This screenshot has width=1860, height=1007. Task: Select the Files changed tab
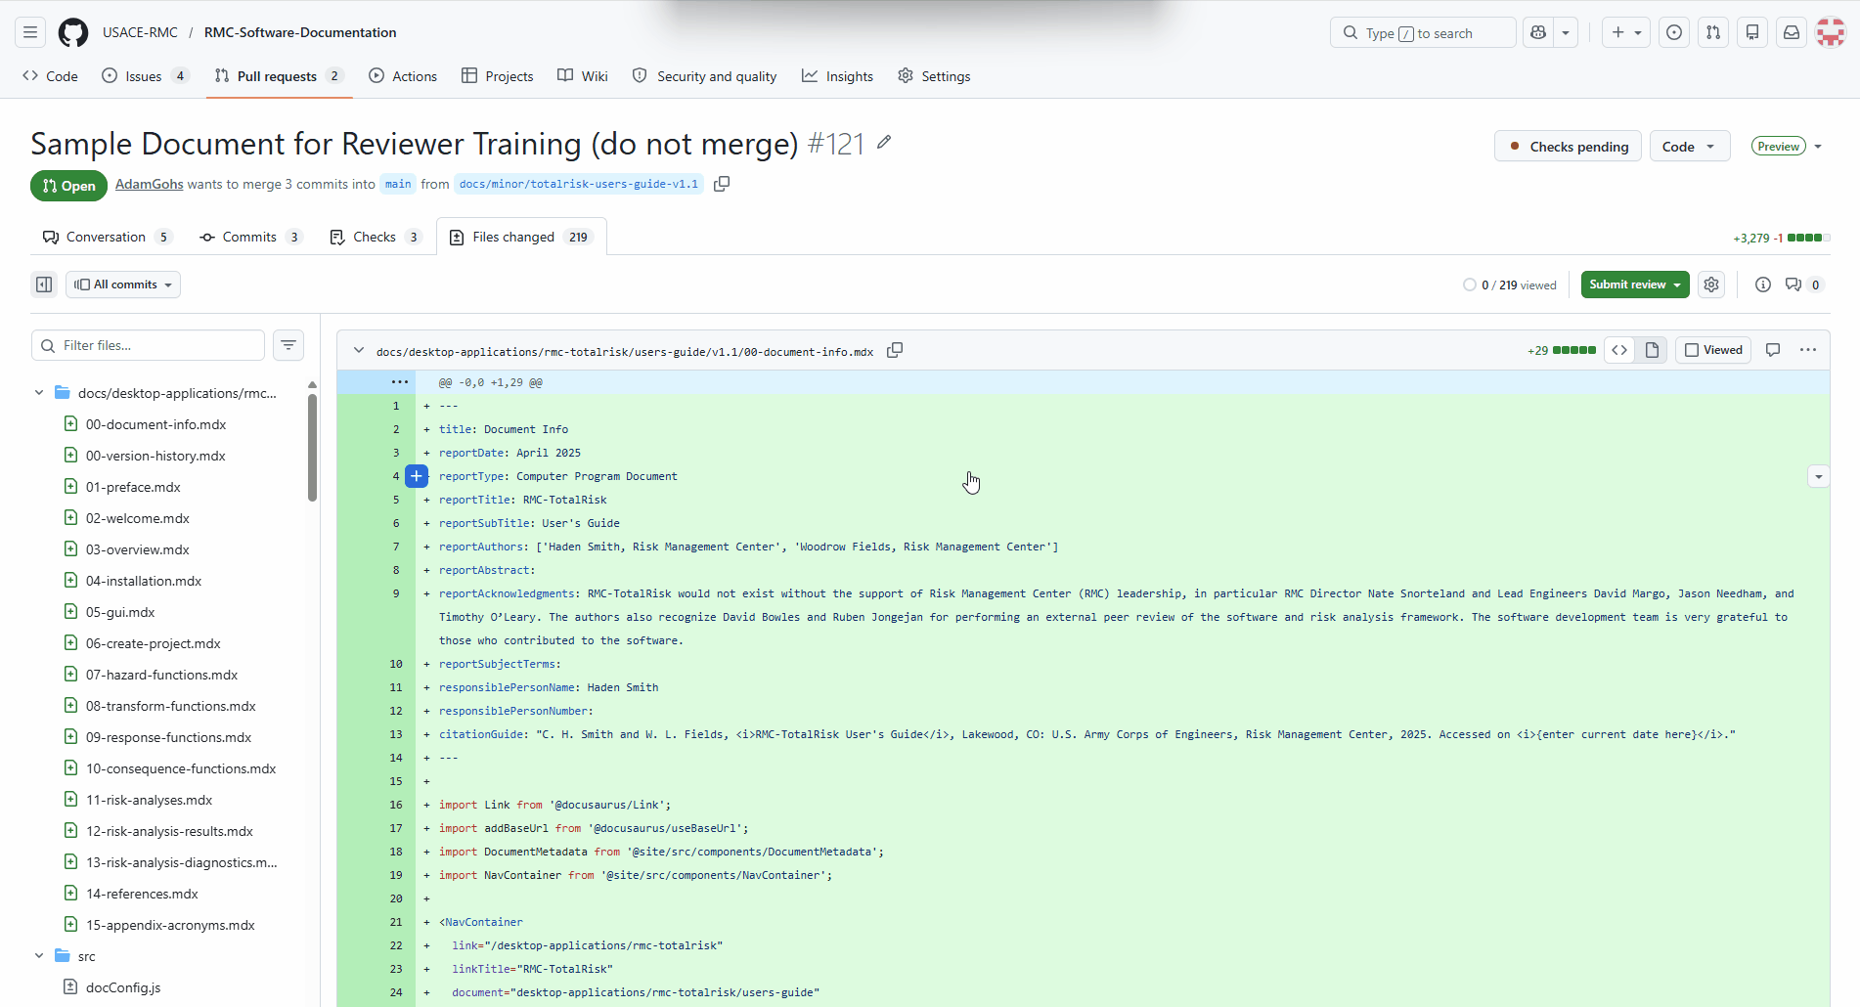pos(521,237)
